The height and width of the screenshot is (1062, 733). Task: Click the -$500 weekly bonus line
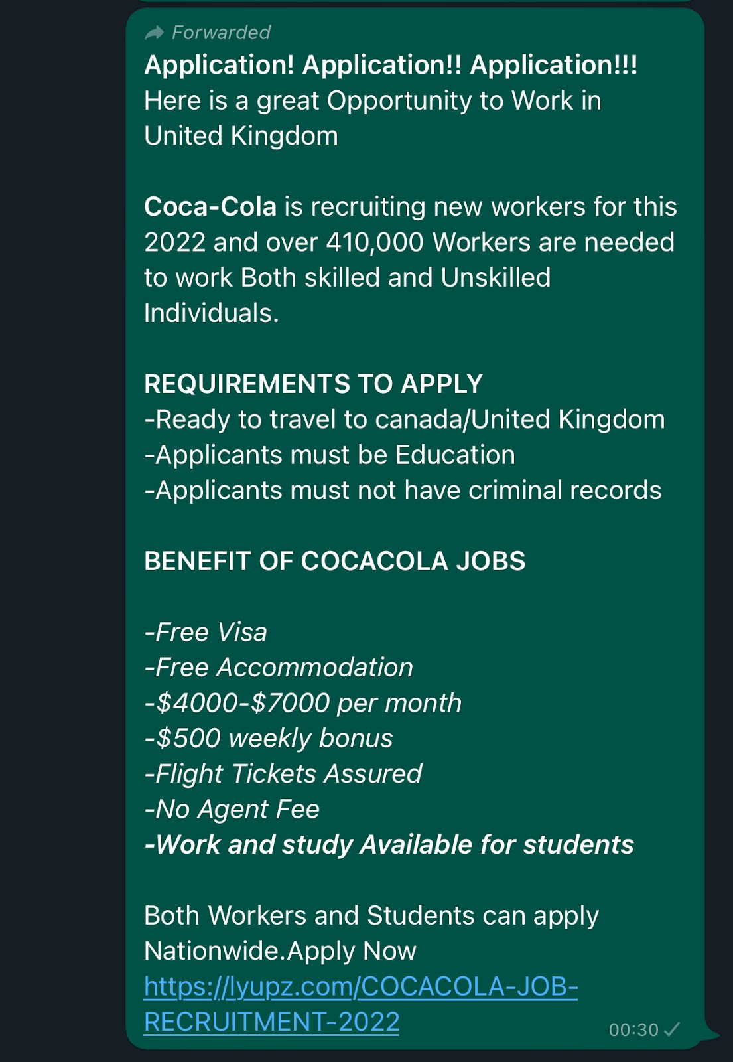tap(269, 738)
